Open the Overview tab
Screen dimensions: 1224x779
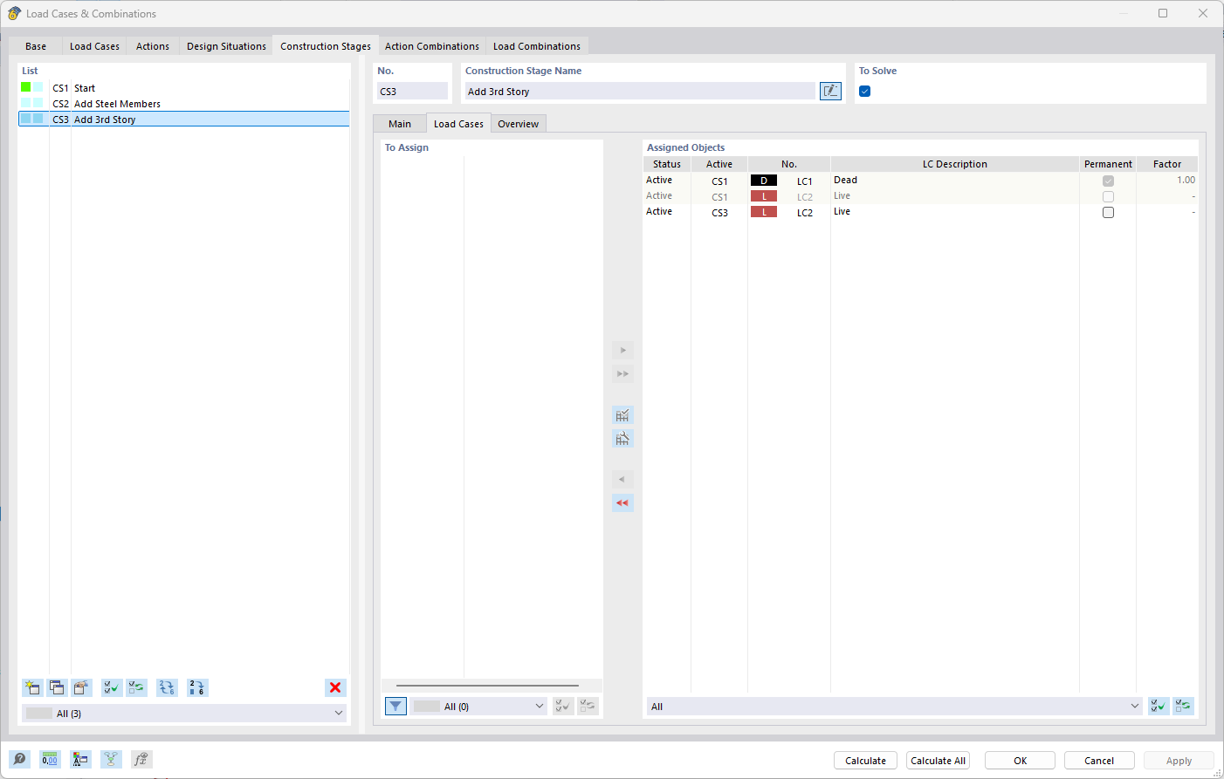[x=518, y=123]
